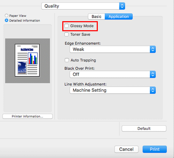This screenshot has width=174, height=158.
Task: Open the Line Width Adjustment dropdown
Action: 113,90
